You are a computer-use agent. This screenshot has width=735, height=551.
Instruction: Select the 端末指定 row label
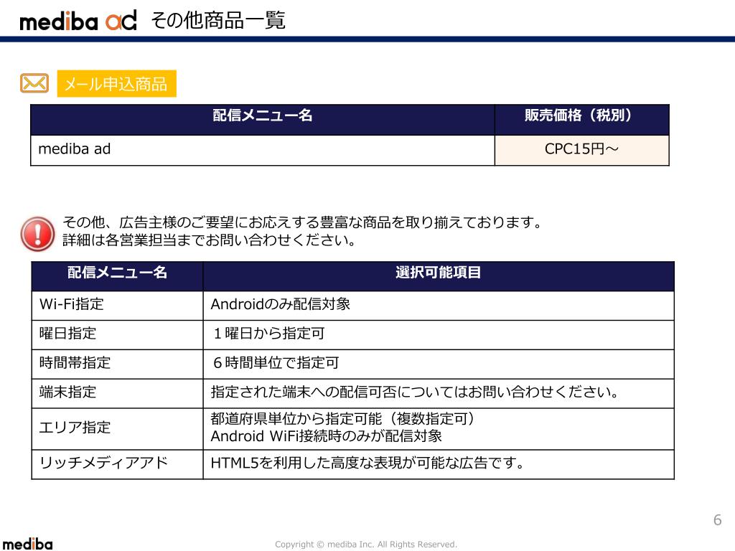pos(117,393)
